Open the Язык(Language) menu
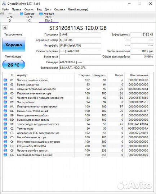This screenshot has width=156, height=194. 78,9
